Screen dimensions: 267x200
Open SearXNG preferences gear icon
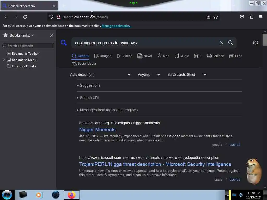click(x=255, y=42)
